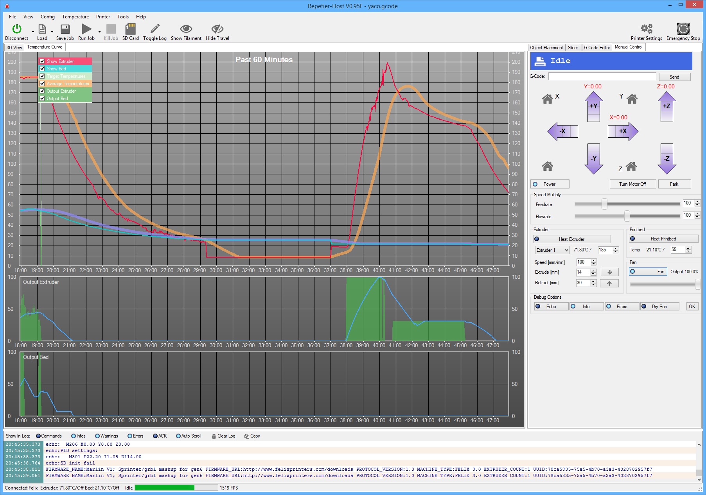Raise Z with the +Z arrow

coord(667,107)
